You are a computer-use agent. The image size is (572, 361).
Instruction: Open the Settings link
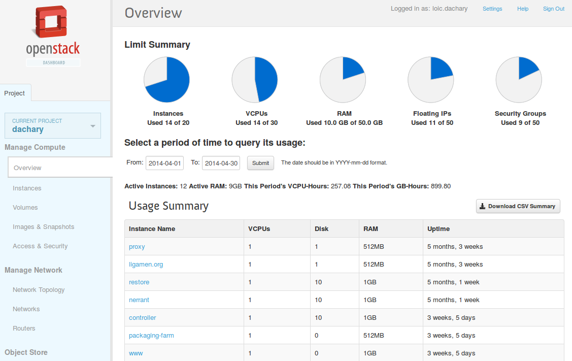click(x=492, y=9)
